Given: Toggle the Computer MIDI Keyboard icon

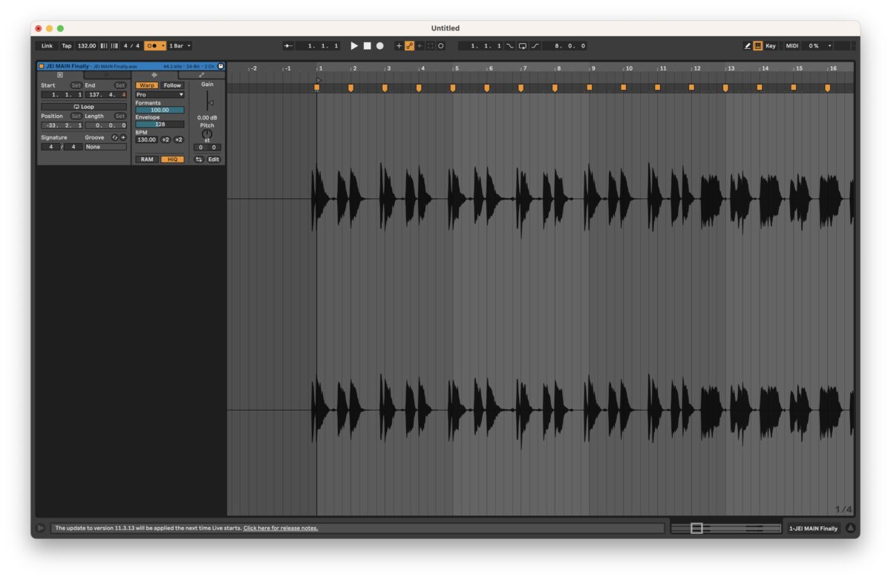Looking at the screenshot, I should tap(758, 46).
